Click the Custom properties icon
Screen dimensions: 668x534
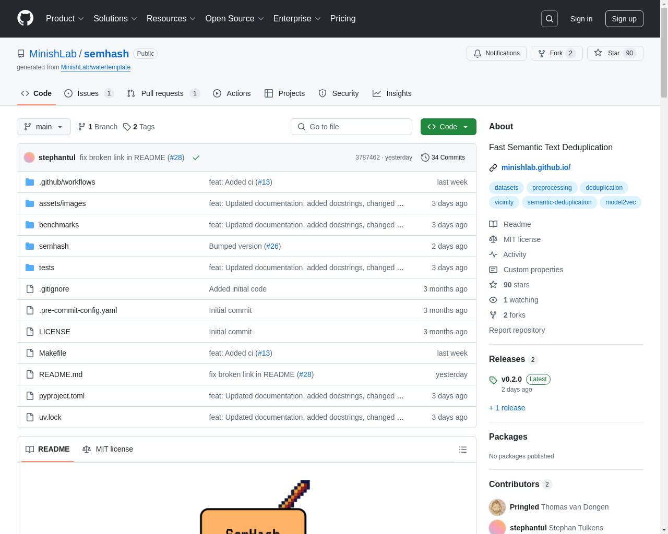(x=493, y=270)
